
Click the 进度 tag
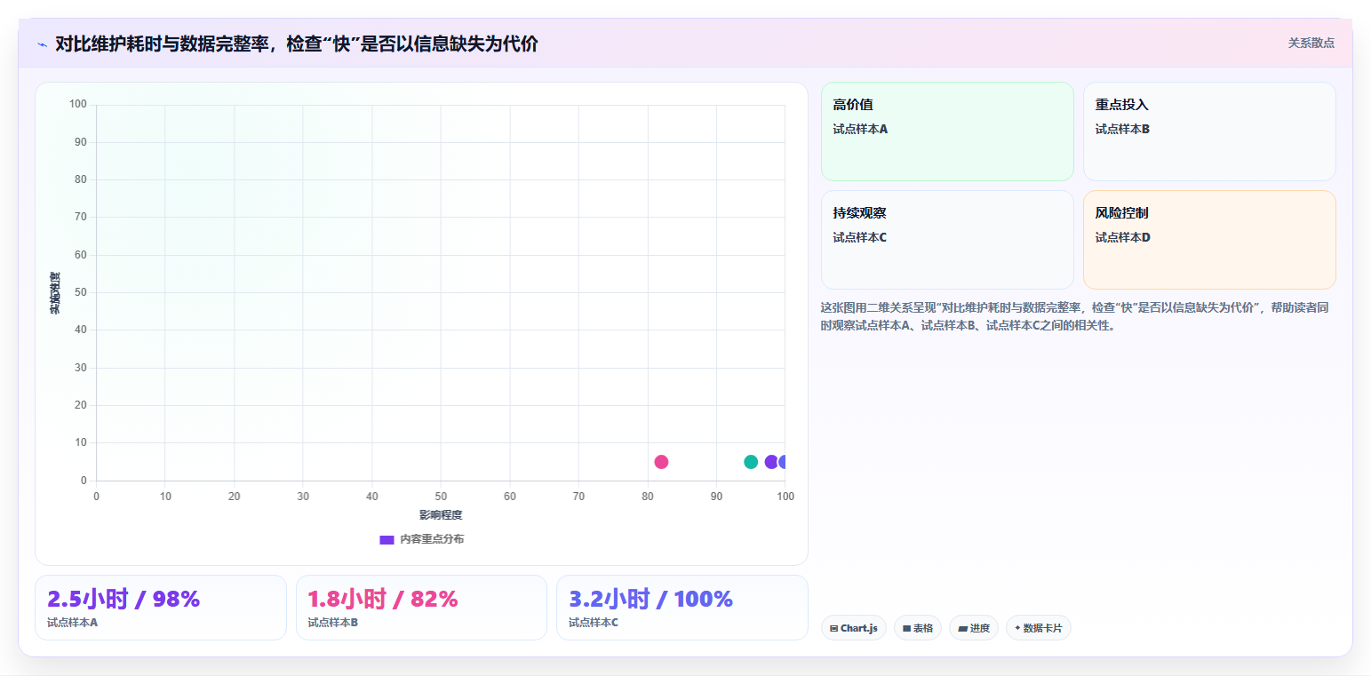click(974, 628)
